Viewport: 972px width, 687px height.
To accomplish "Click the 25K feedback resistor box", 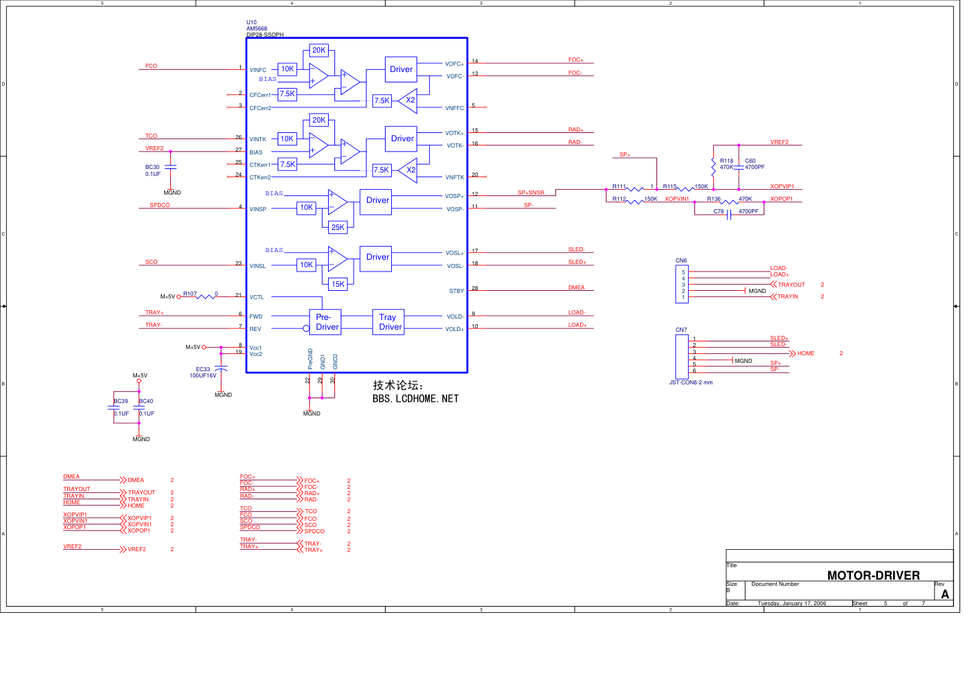I will (x=338, y=227).
